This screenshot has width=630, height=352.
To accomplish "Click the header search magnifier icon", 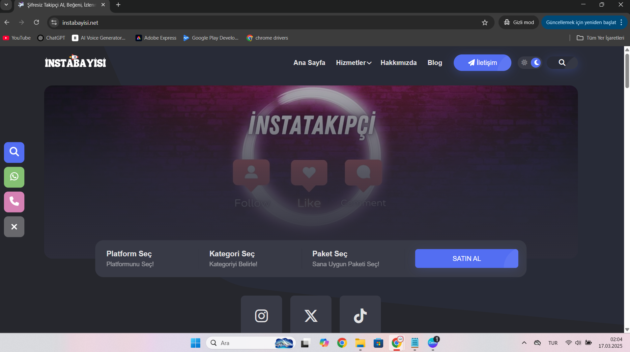I will (x=562, y=63).
